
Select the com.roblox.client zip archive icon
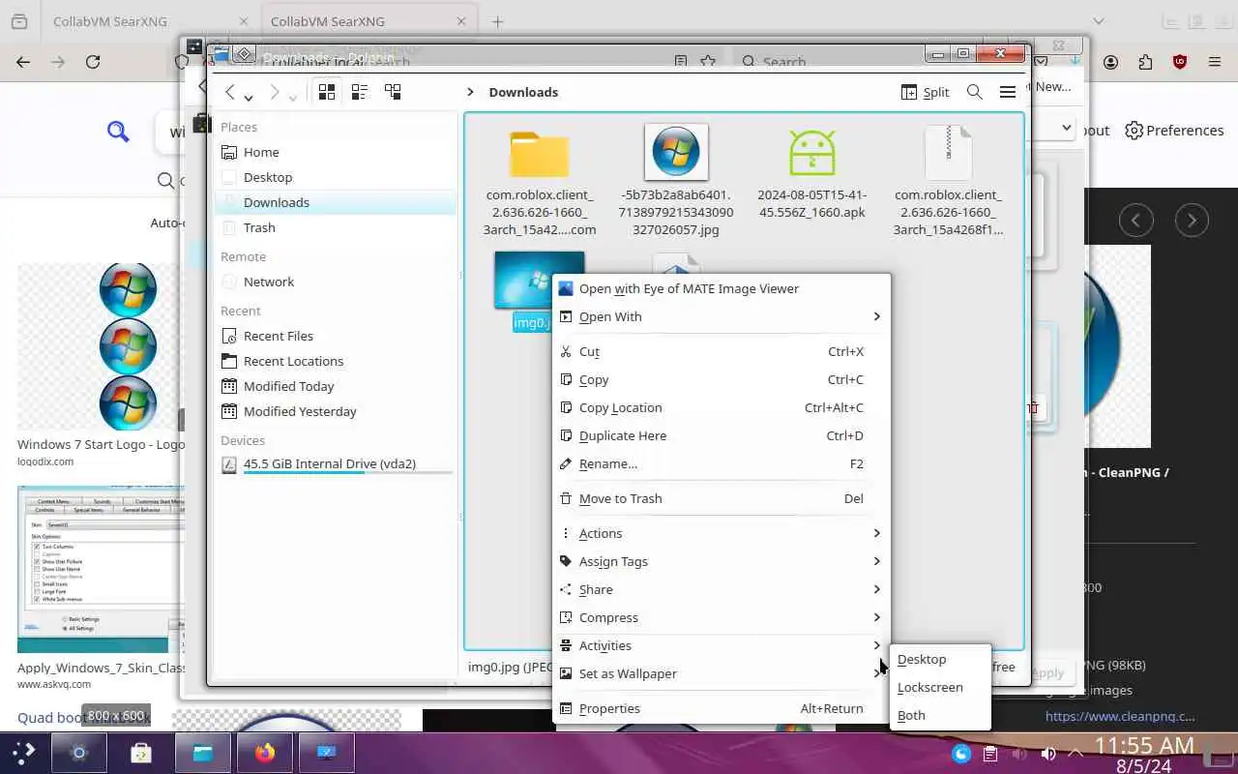point(948,152)
